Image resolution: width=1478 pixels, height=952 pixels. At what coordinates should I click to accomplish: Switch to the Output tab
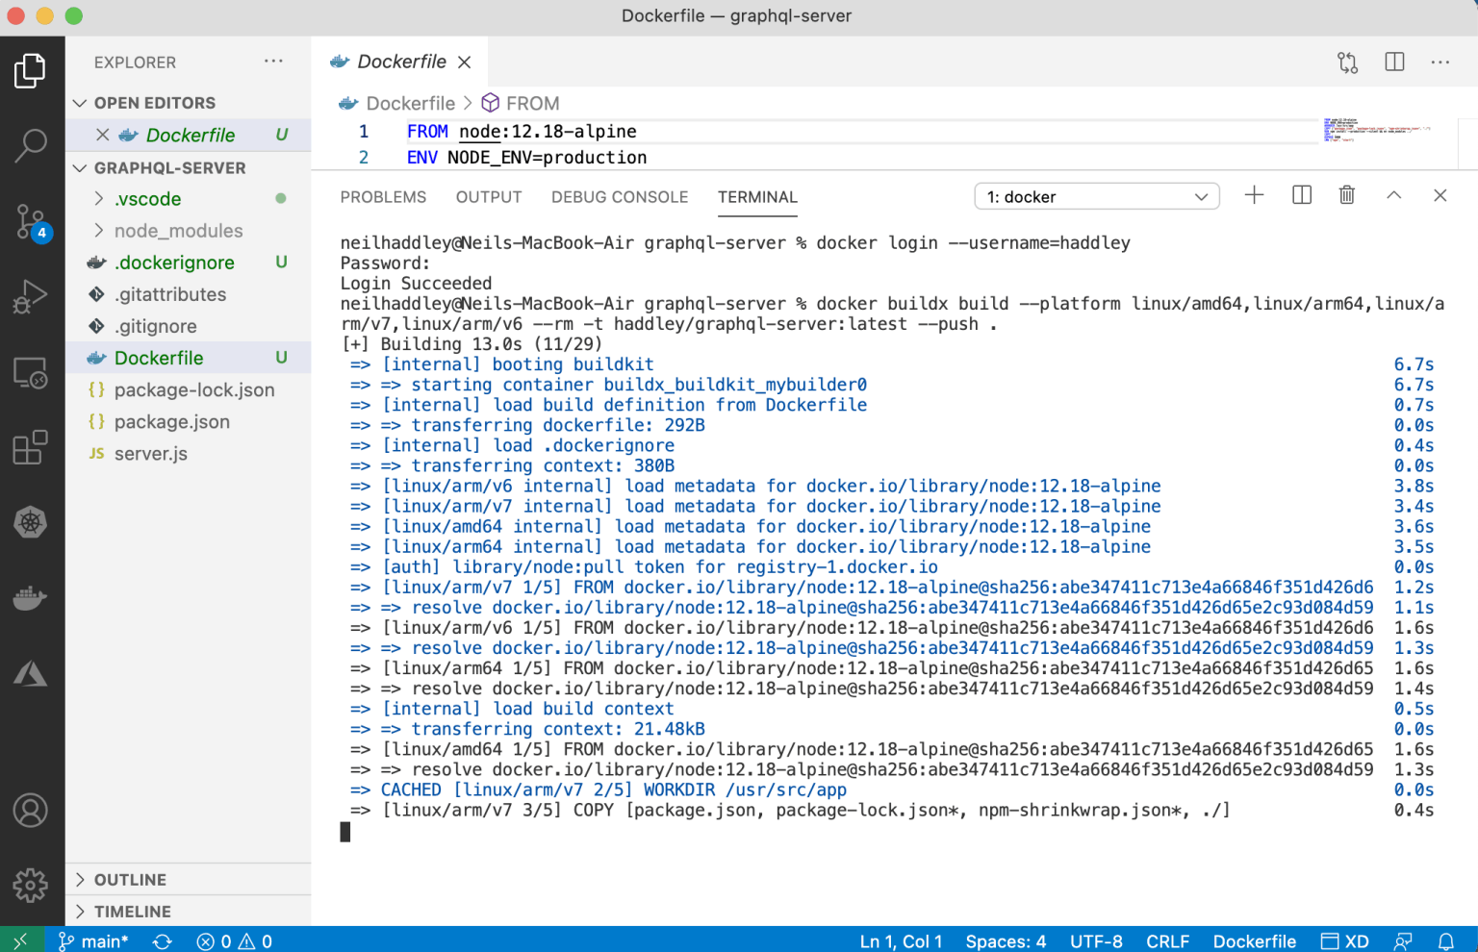489,197
